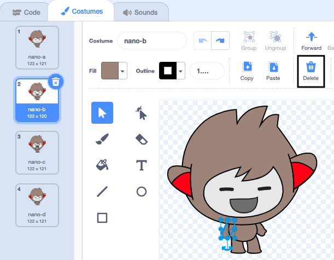Image resolution: width=334 pixels, height=260 pixels.
Task: Choose the Text tool
Action: click(x=141, y=165)
